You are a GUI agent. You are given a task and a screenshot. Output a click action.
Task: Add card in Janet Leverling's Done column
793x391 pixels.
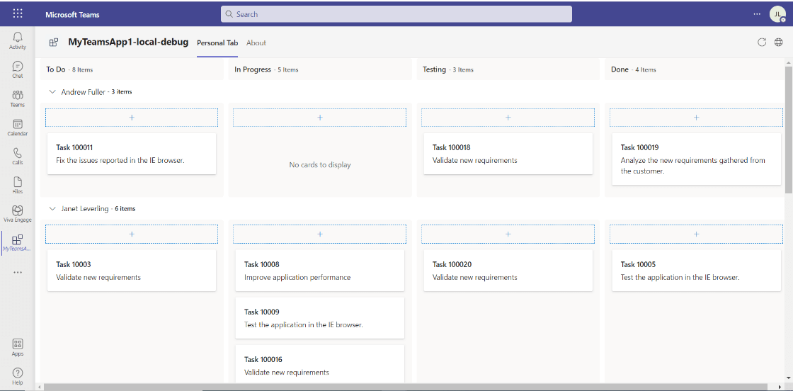pos(696,234)
